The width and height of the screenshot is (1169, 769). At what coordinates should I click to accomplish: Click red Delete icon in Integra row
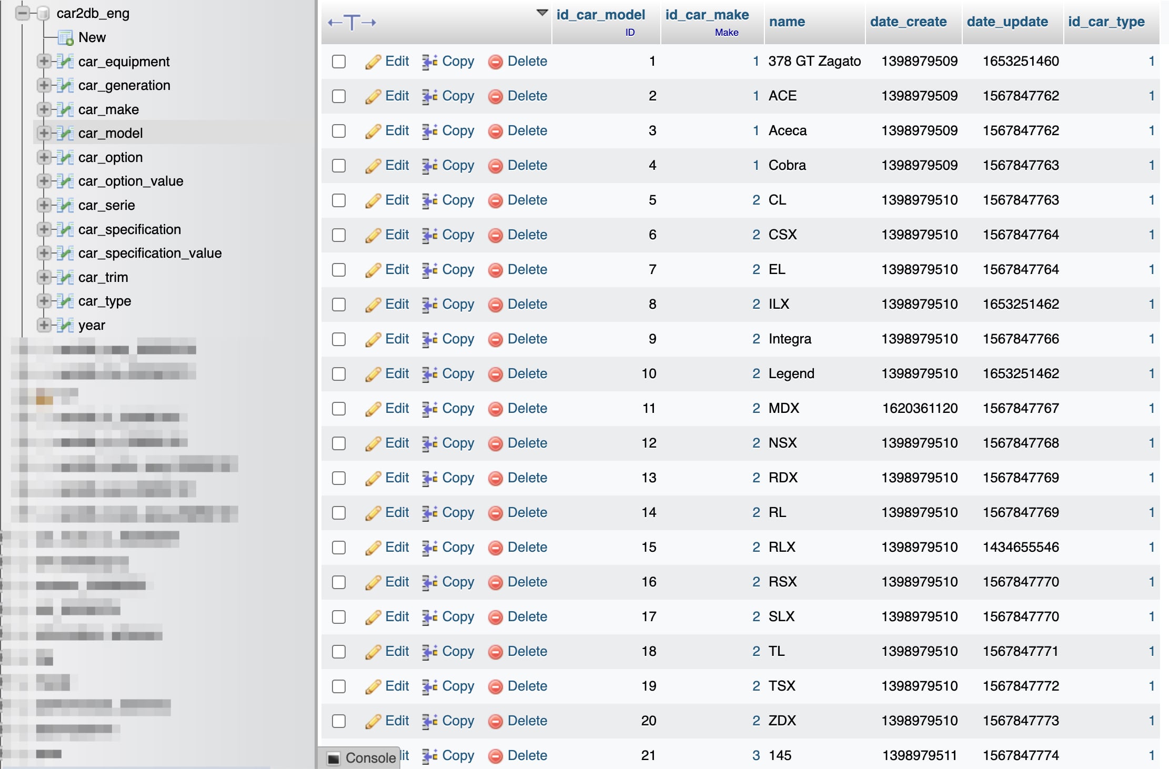(x=495, y=339)
